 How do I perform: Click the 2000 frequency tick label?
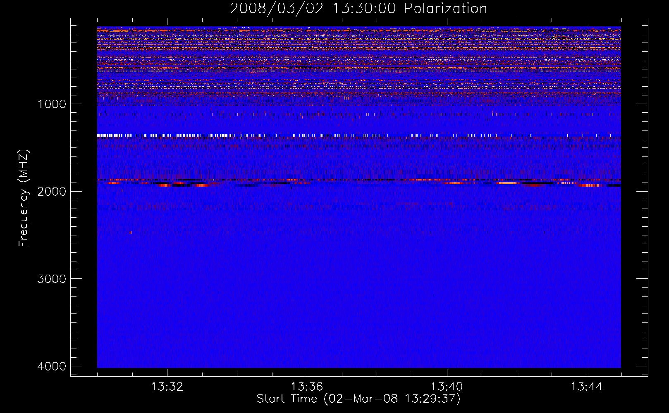click(52, 191)
